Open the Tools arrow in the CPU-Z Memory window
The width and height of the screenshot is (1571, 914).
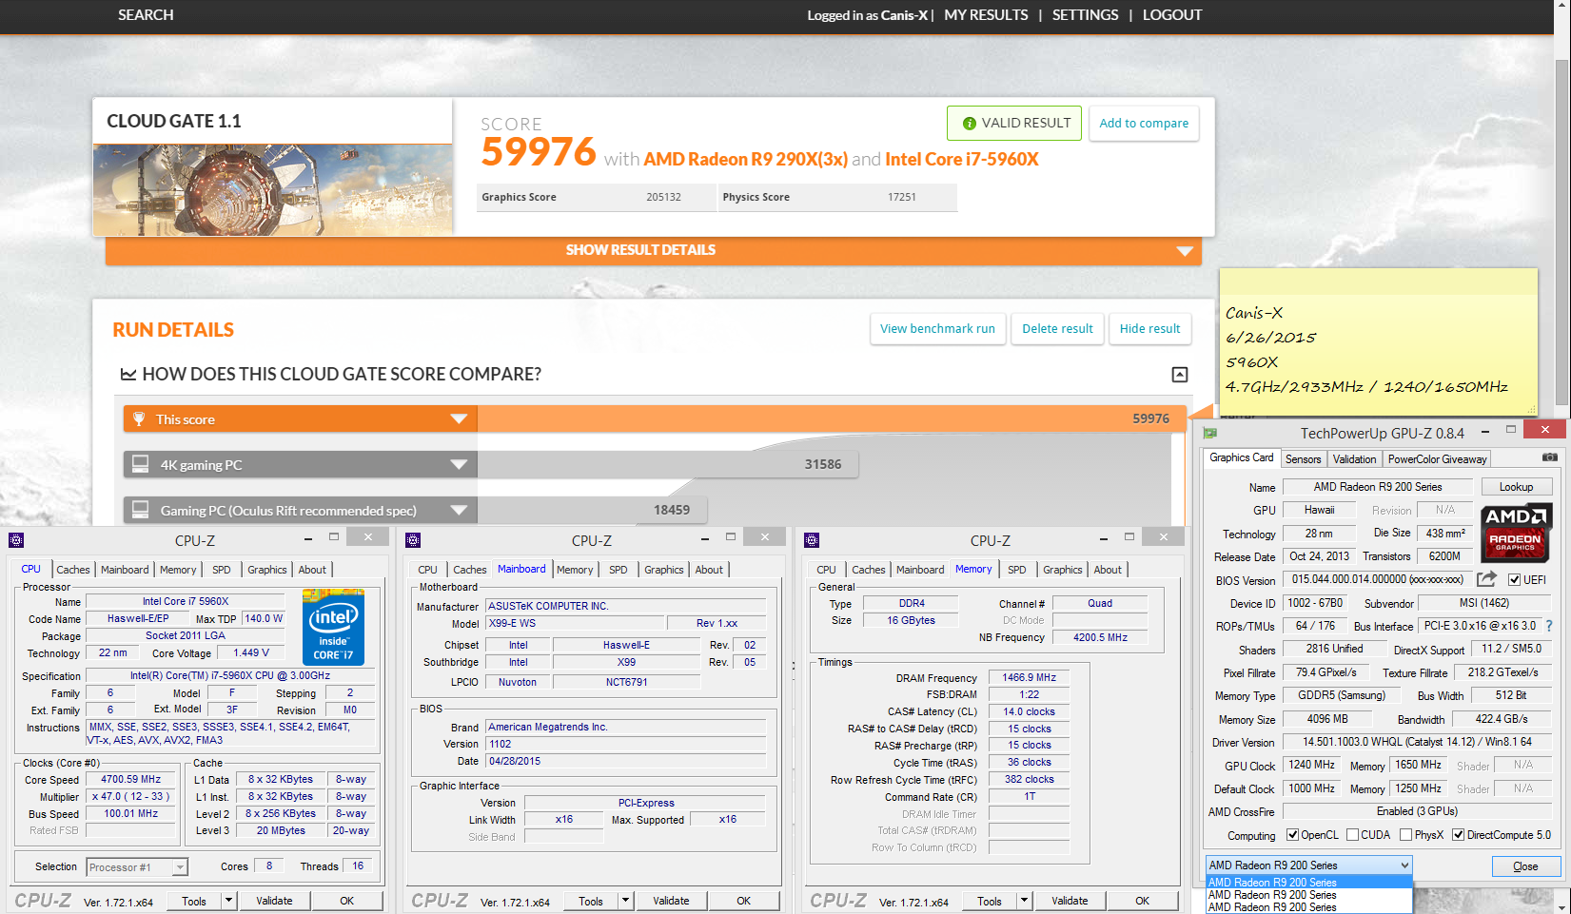coord(1024,901)
